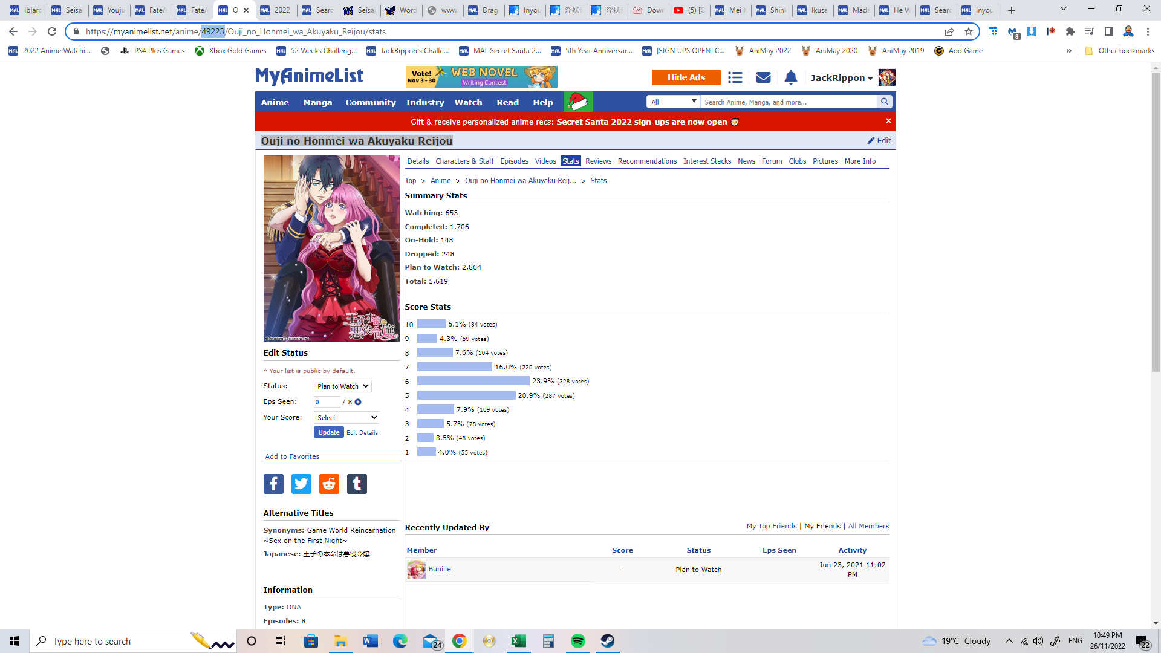
Task: Open the MAL list icon in header
Action: coord(735,77)
